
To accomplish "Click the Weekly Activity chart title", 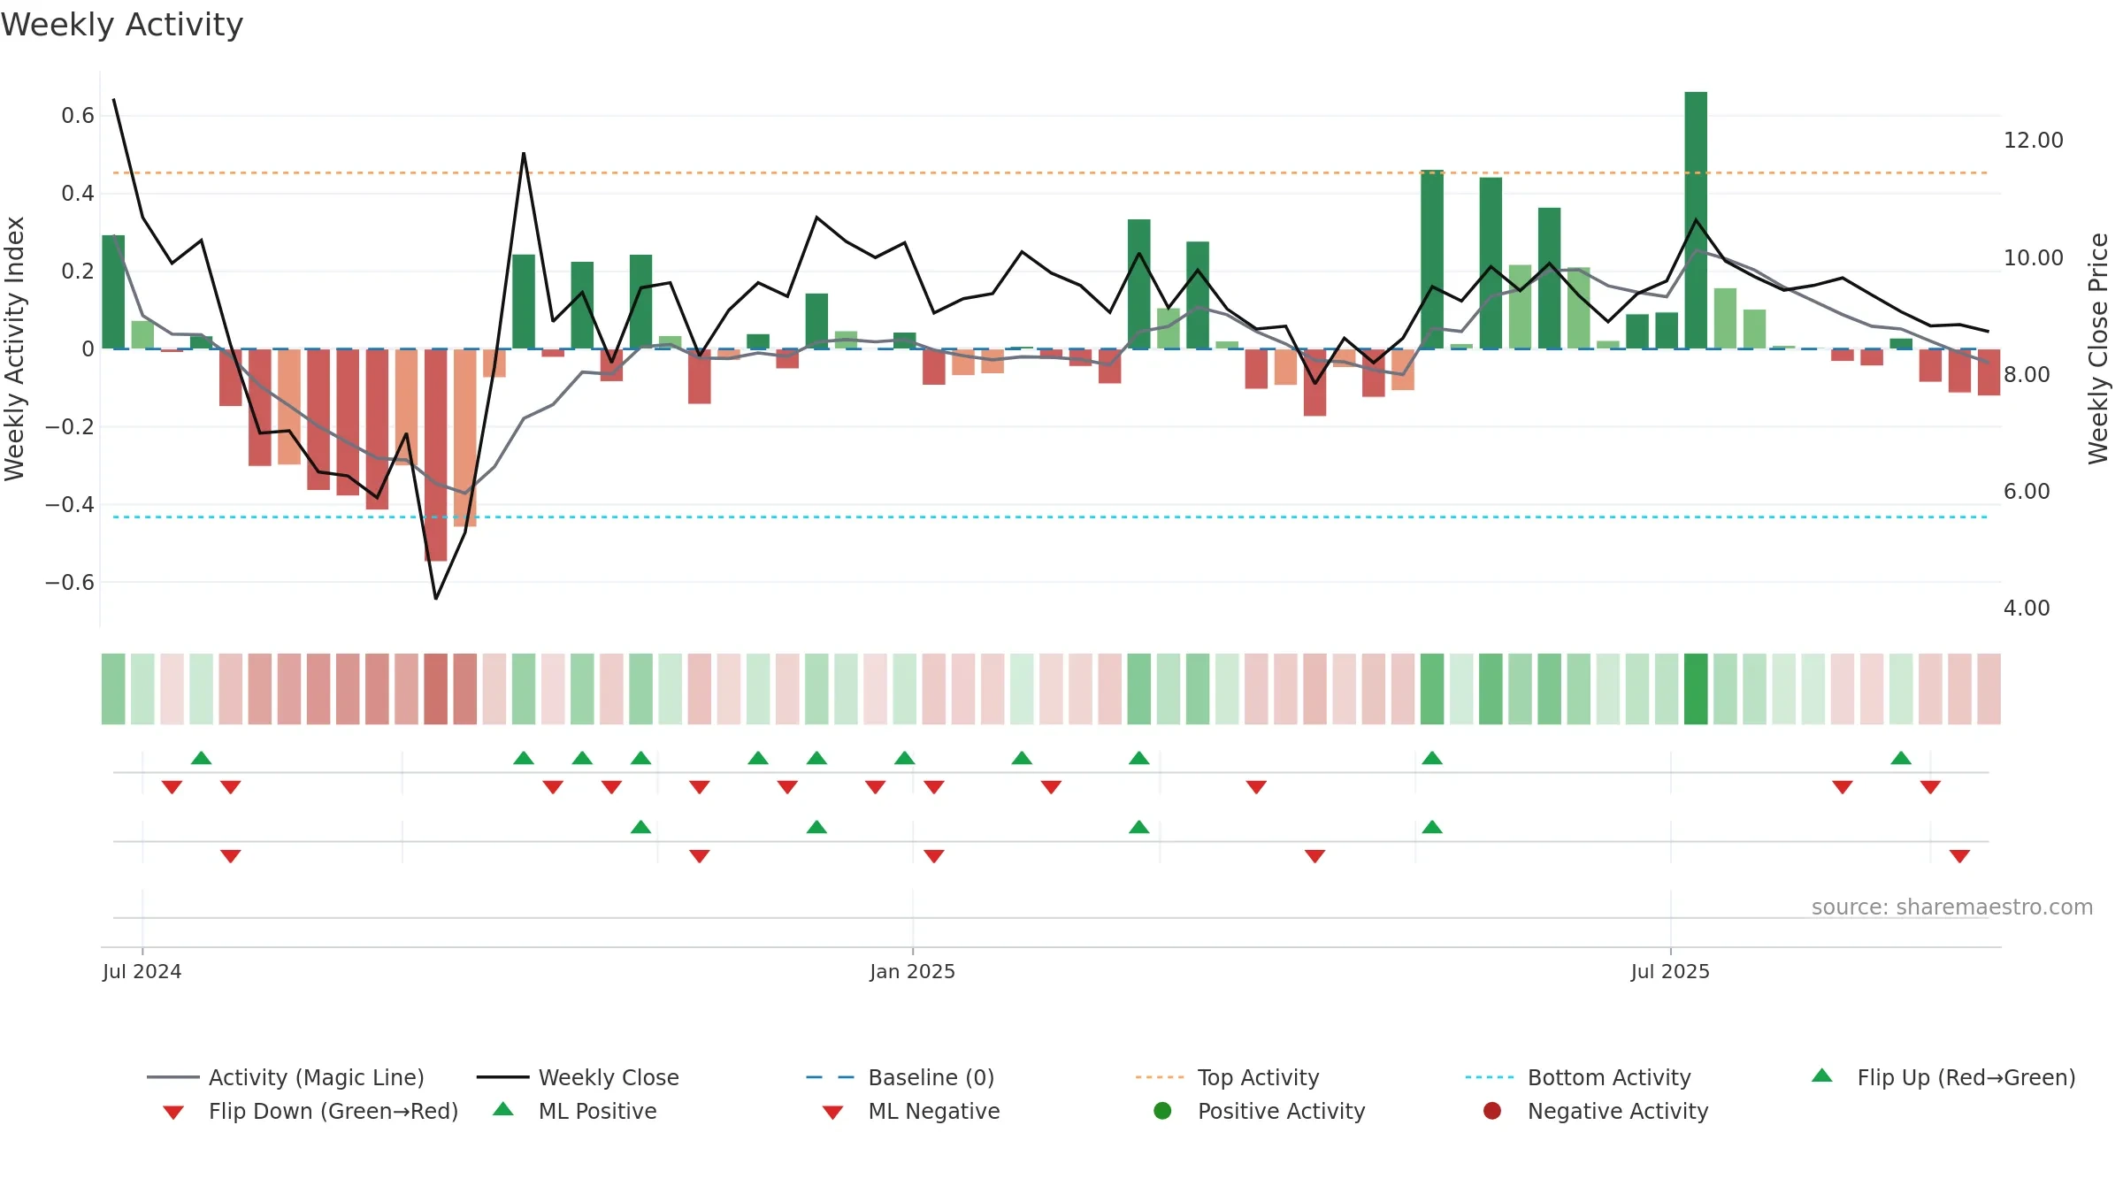I will click(x=122, y=25).
